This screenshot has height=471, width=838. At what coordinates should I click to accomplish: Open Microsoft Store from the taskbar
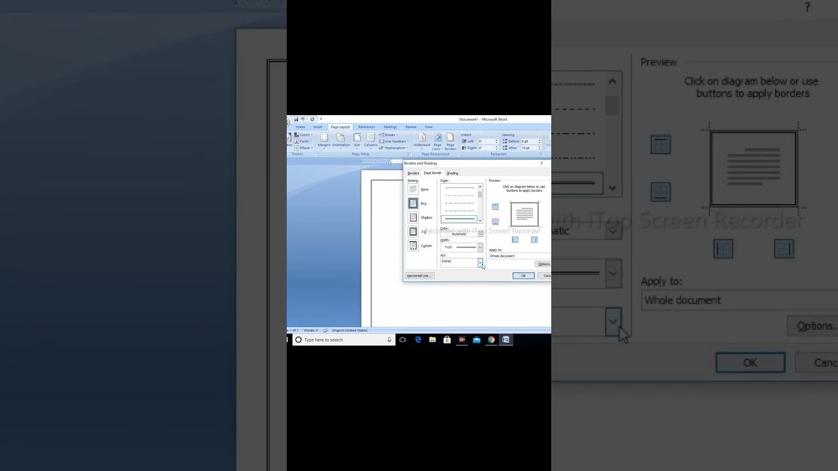pos(447,340)
